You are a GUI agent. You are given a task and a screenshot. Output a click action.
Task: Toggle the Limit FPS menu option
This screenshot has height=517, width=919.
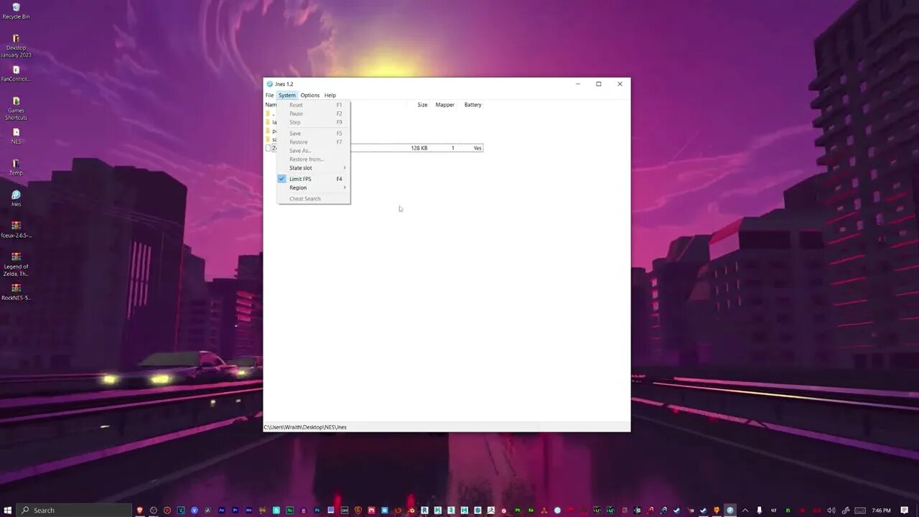tap(313, 179)
